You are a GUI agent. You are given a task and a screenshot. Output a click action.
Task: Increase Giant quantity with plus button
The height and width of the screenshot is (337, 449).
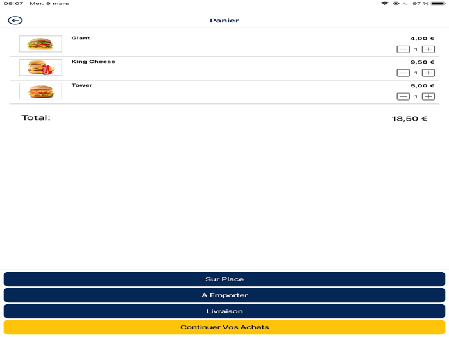tap(428, 49)
